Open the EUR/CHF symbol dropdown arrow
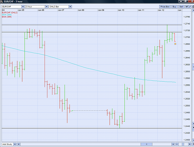The height and width of the screenshot is (147, 194). pos(23,7)
